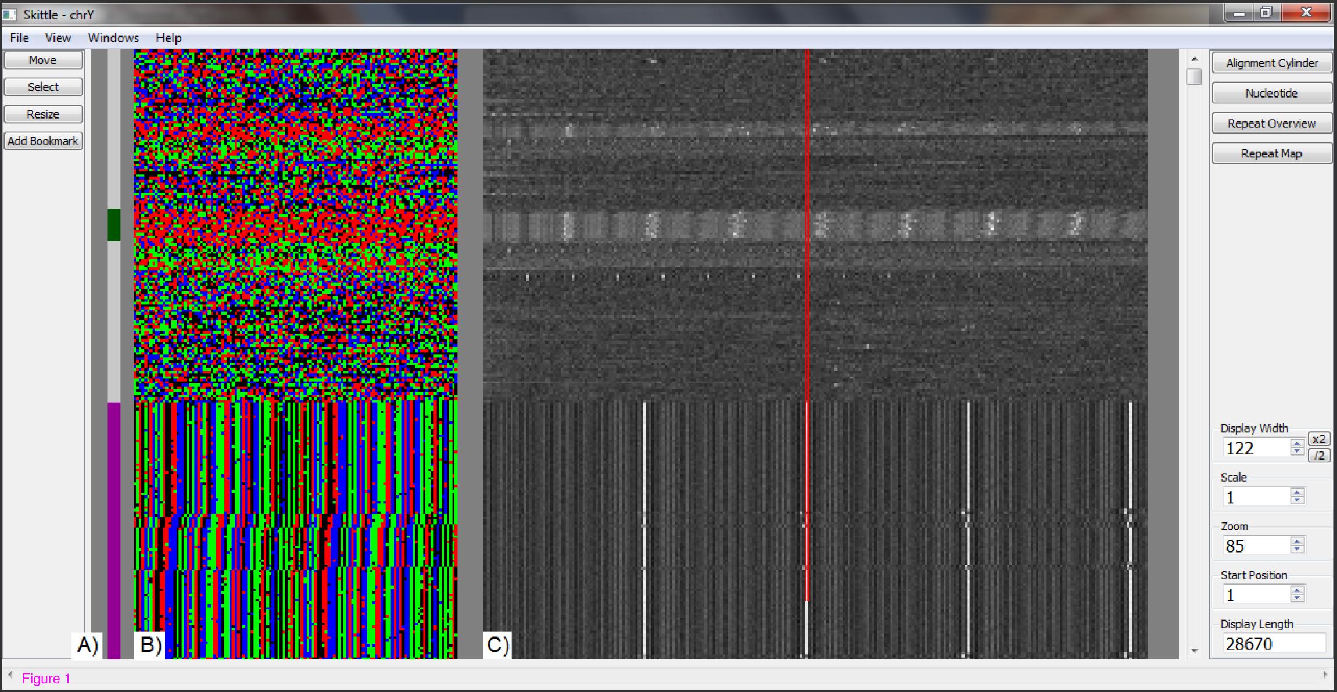1337x692 pixels.
Task: Decrease Display Width with down arrow
Action: 1297,451
